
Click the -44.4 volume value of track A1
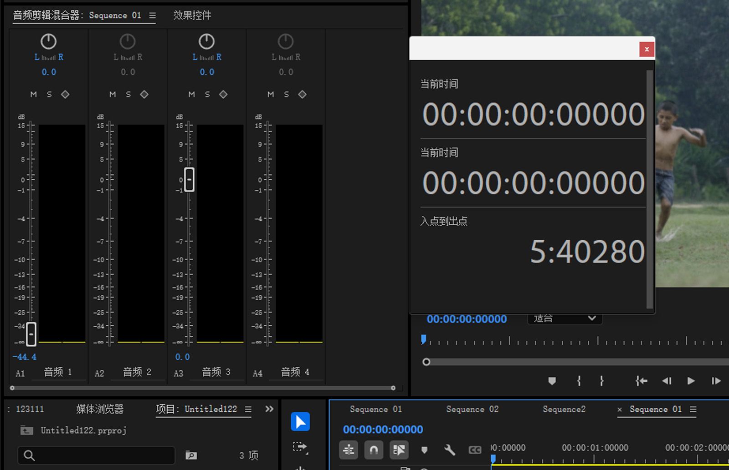(x=25, y=357)
